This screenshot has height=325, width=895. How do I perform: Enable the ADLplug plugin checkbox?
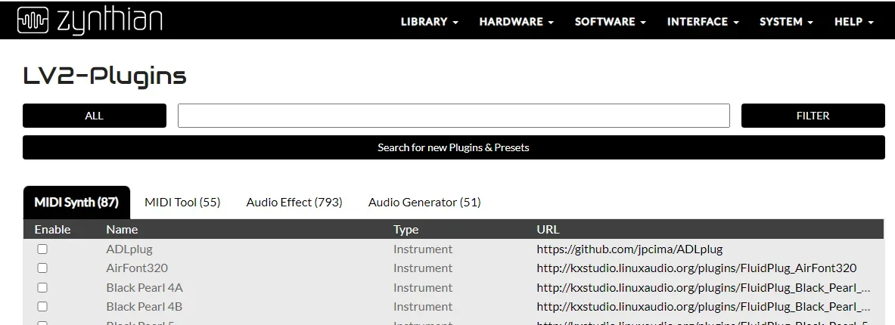coord(42,249)
